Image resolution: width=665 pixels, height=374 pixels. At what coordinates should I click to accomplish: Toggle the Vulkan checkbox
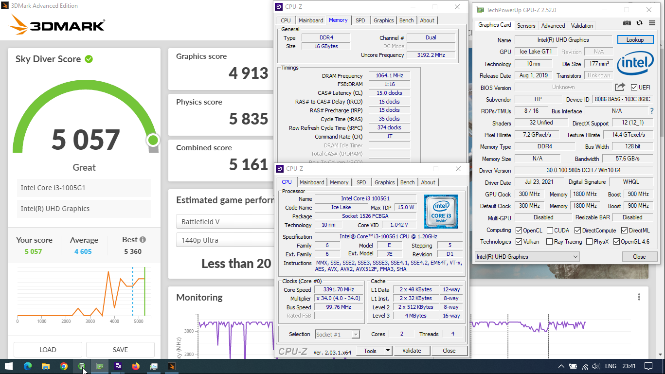coord(519,242)
